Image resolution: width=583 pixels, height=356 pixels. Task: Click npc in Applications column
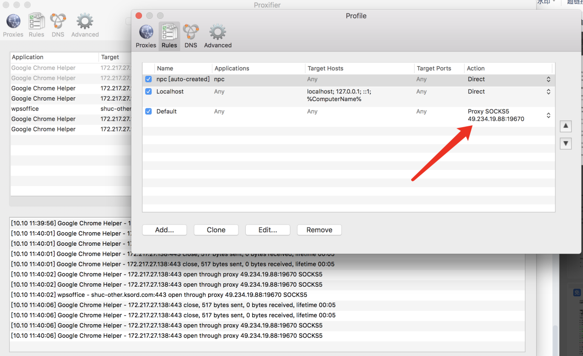(x=219, y=79)
